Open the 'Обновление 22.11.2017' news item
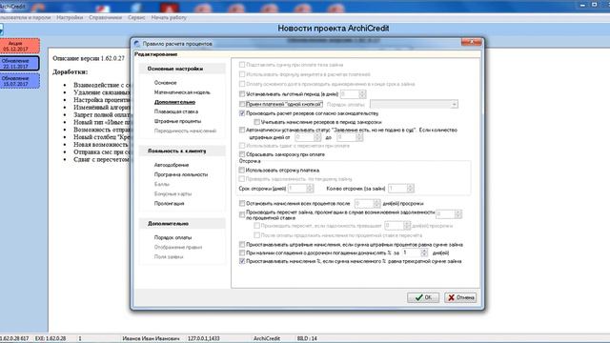 pos(19,64)
